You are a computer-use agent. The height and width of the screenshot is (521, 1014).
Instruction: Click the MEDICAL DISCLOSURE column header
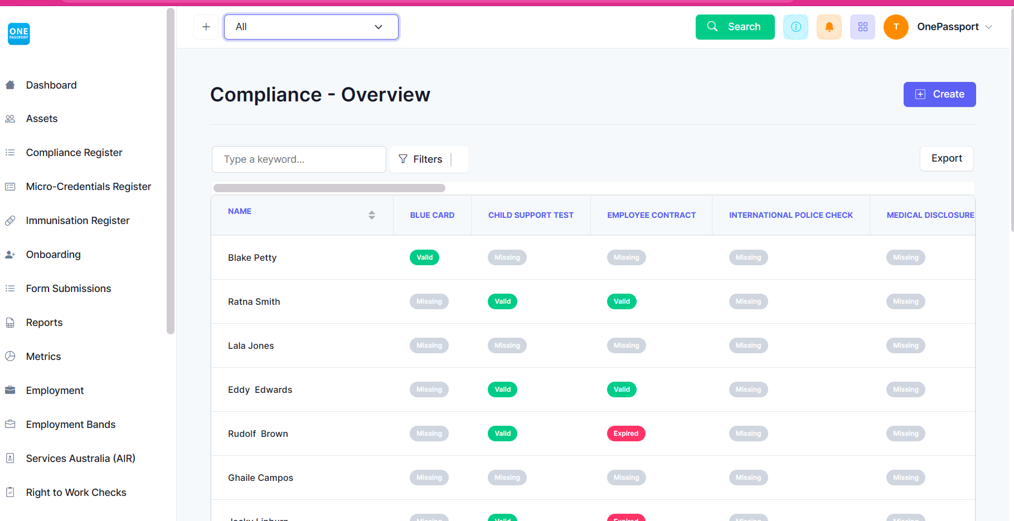tap(930, 215)
